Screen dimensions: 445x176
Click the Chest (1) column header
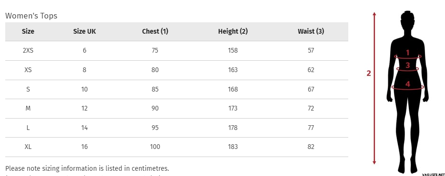(x=155, y=31)
